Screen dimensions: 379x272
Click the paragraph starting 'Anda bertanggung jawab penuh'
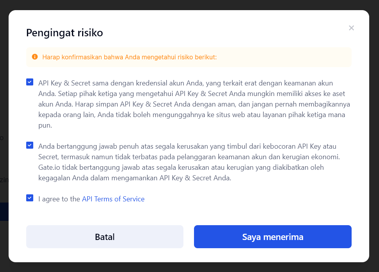point(188,162)
